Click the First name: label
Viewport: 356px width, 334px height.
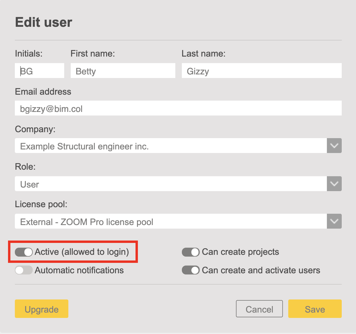(x=93, y=54)
